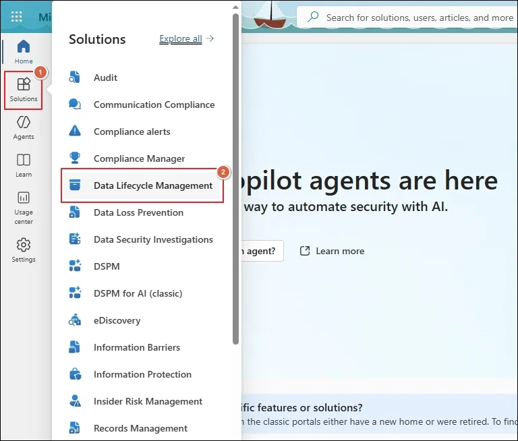518x441 pixels.
Task: Click the Information Barriers icon
Action: (x=75, y=347)
